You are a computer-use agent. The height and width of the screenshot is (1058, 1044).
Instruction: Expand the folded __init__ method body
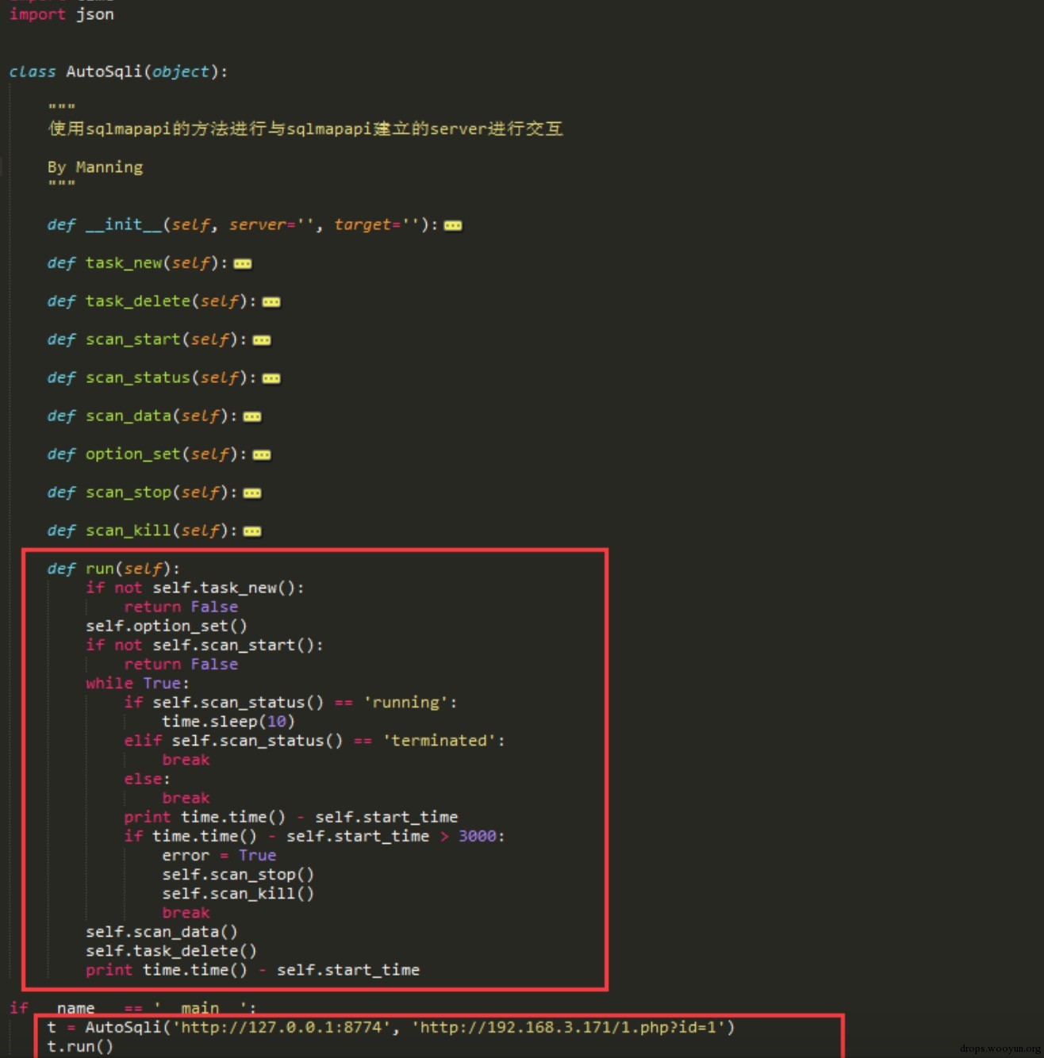[453, 226]
